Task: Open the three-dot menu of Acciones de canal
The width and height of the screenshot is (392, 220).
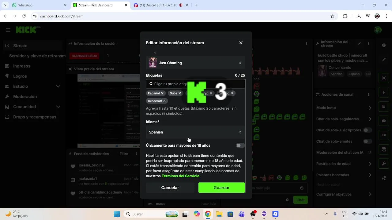Action: (368, 94)
